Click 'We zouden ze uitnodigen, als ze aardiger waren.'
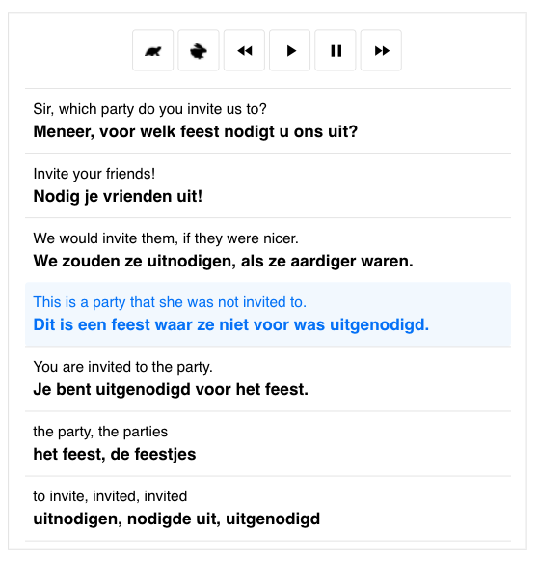 pos(224,261)
